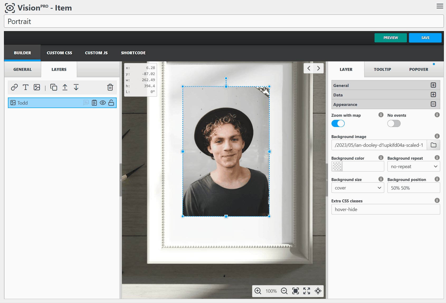The height and width of the screenshot is (303, 446).
Task: Open Todd layer popover note icon
Action: (94, 103)
